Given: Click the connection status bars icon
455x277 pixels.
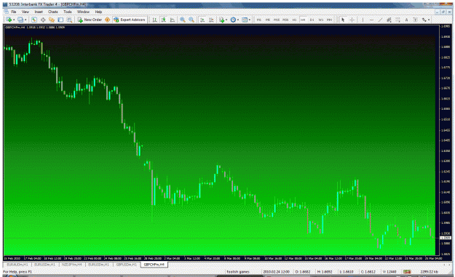Looking at the screenshot, I should pos(407,272).
